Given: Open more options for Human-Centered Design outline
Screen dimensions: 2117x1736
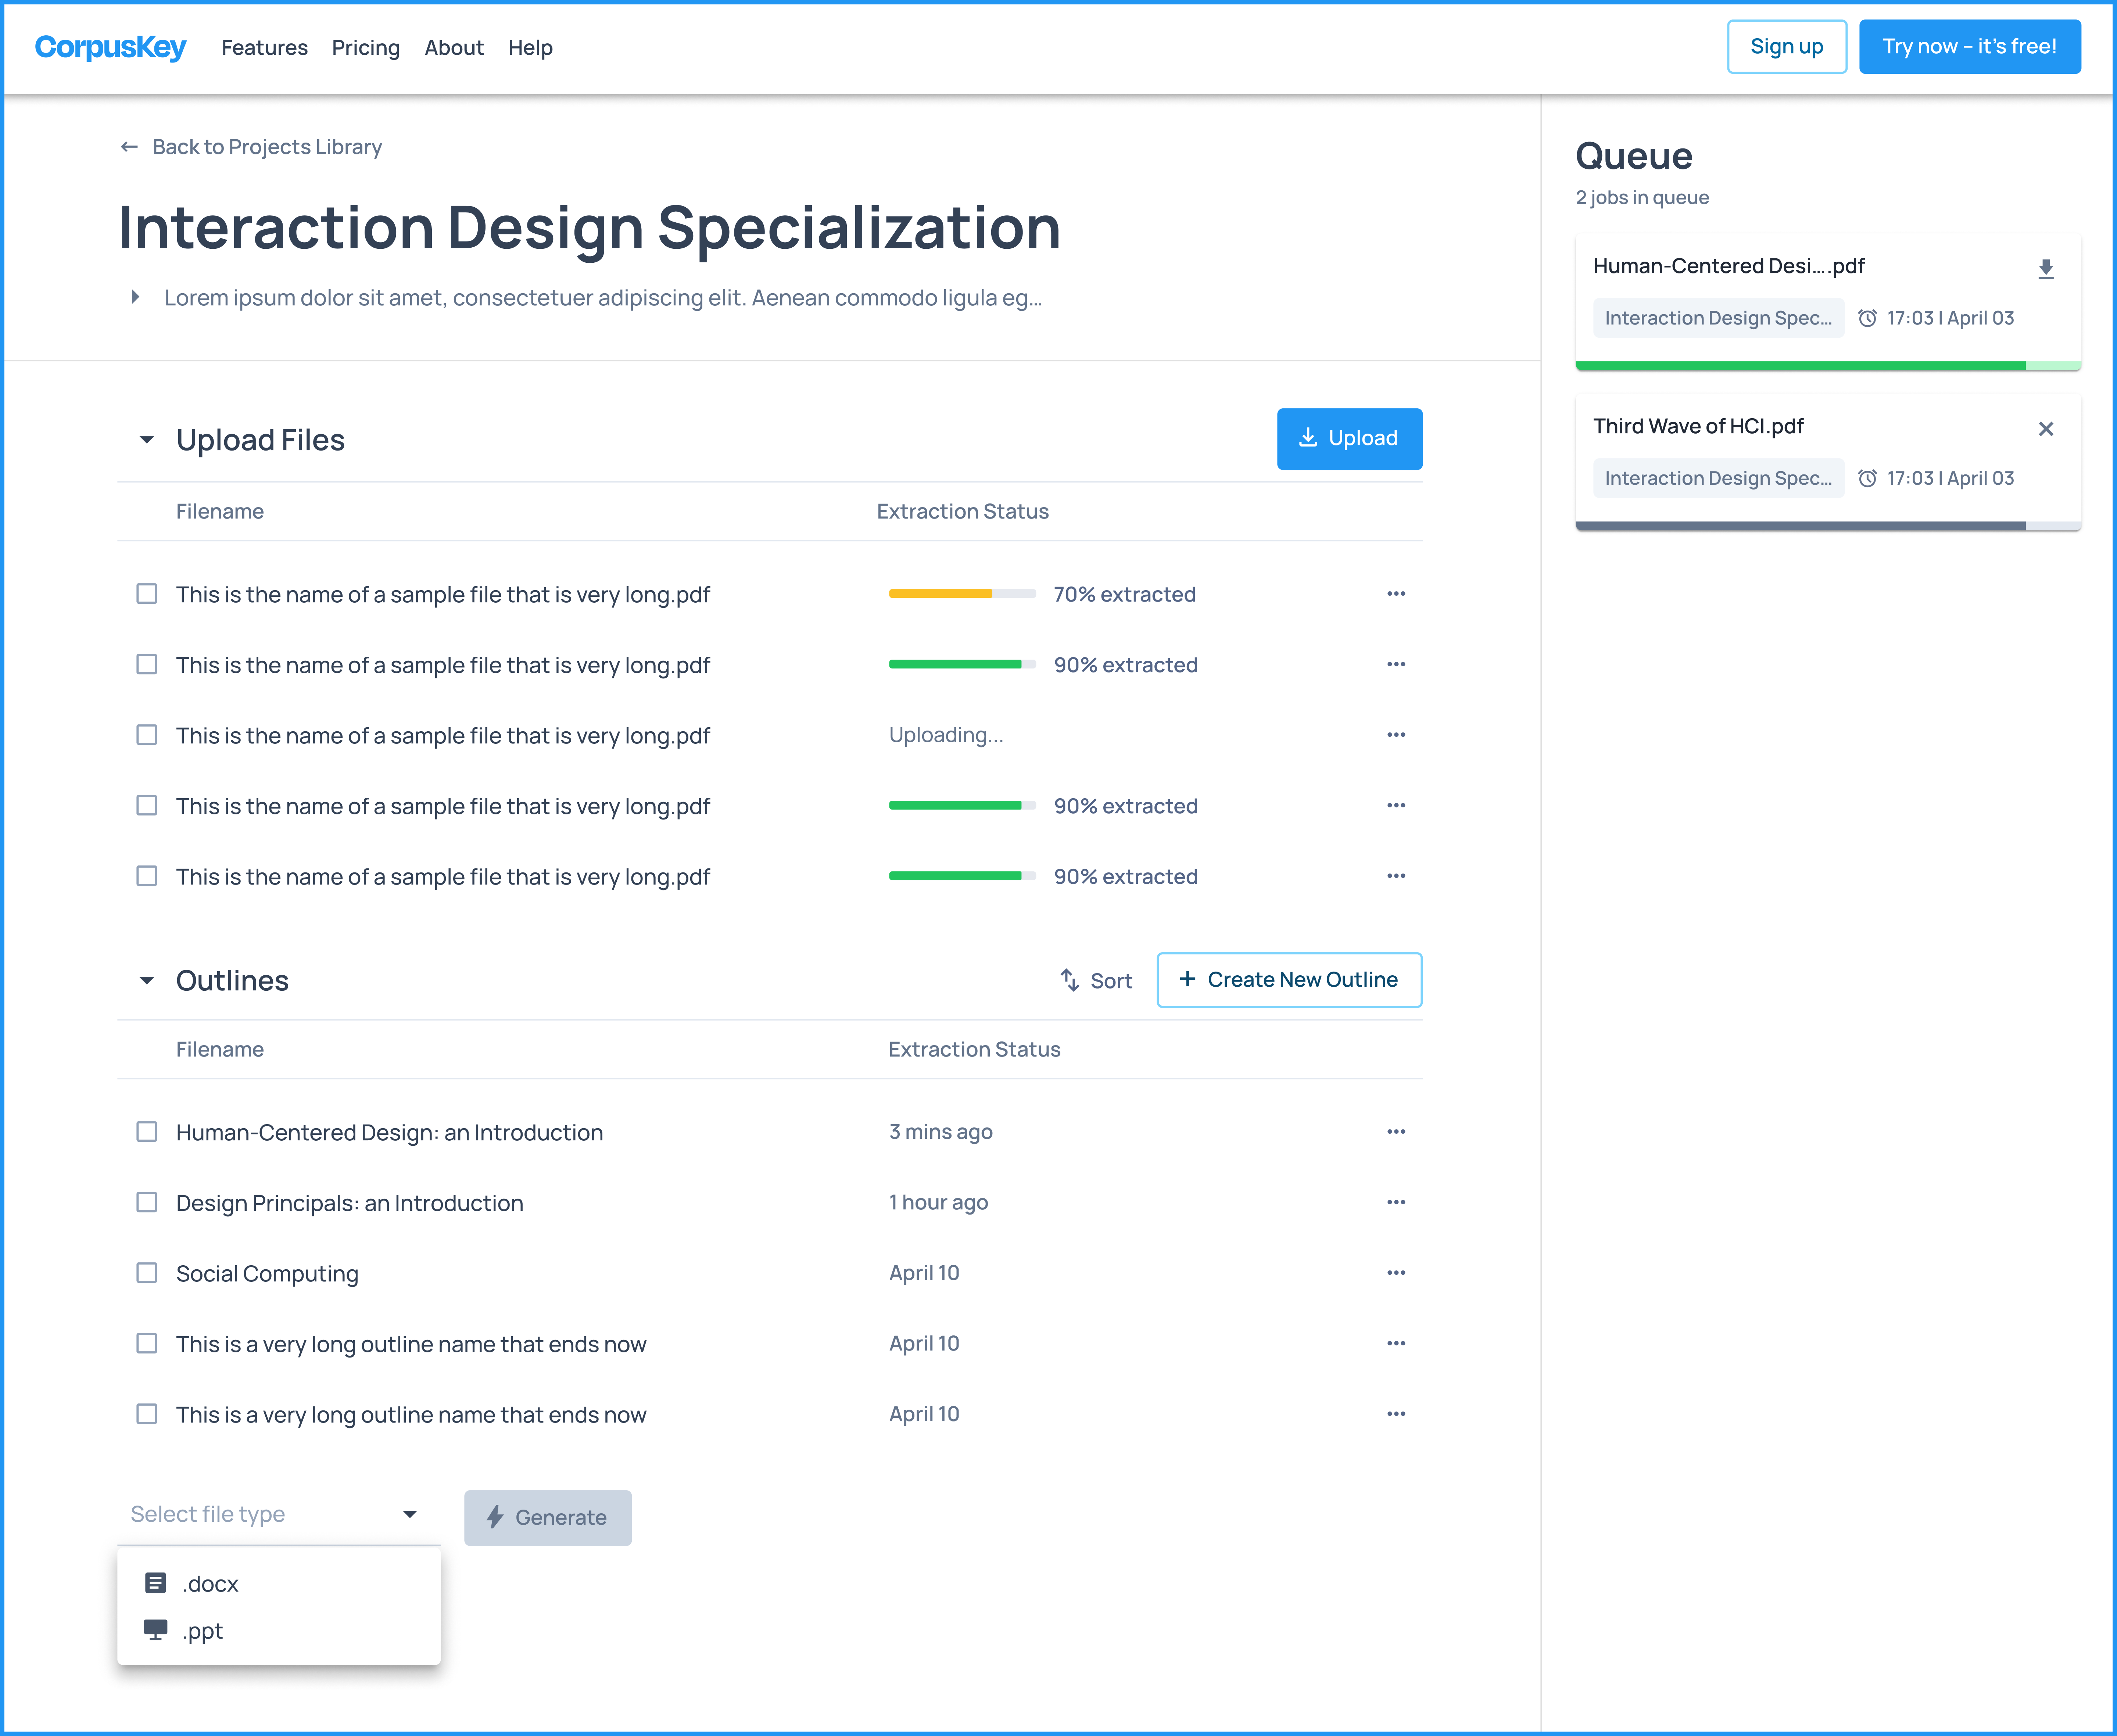Looking at the screenshot, I should pyautogui.click(x=1396, y=1132).
